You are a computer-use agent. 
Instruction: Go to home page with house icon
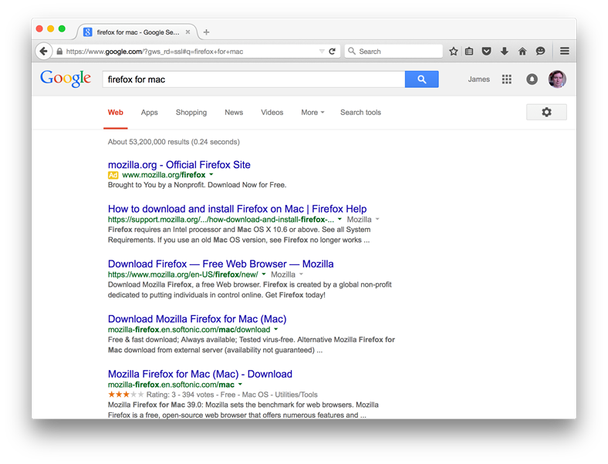tap(522, 51)
